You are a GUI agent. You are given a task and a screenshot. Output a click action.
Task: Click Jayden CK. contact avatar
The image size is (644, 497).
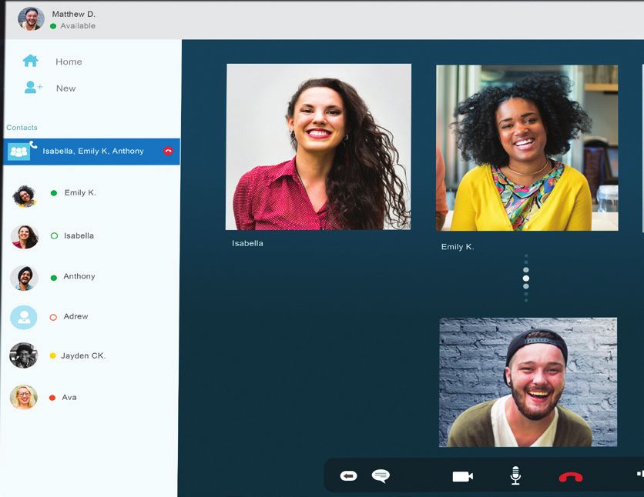tap(24, 355)
